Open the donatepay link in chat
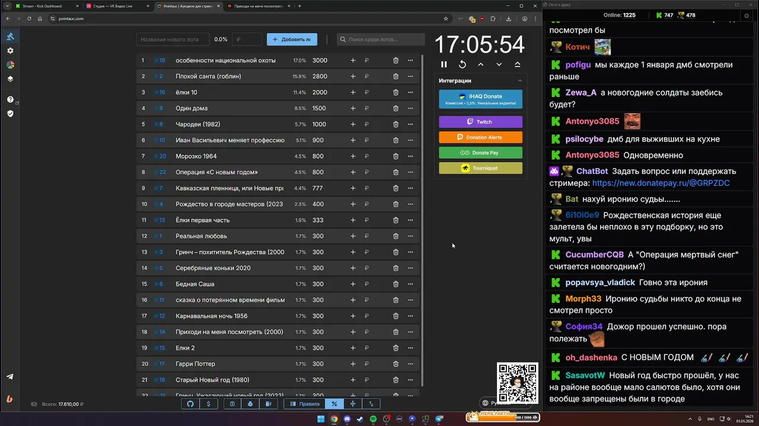The height and width of the screenshot is (426, 759). point(661,183)
